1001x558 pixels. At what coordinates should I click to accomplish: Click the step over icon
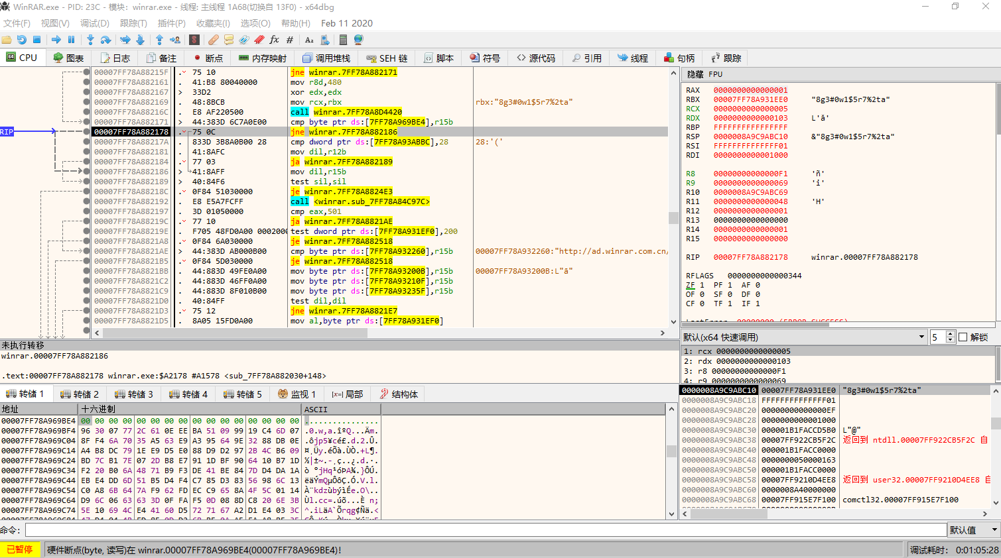[106, 40]
